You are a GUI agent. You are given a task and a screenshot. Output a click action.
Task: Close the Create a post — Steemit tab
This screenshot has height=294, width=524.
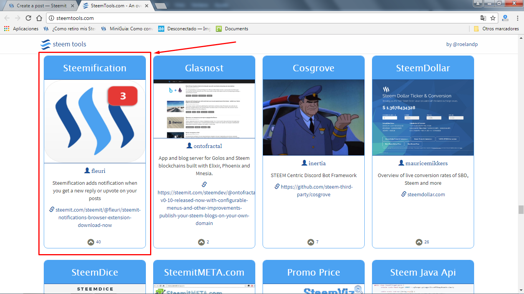point(72,6)
